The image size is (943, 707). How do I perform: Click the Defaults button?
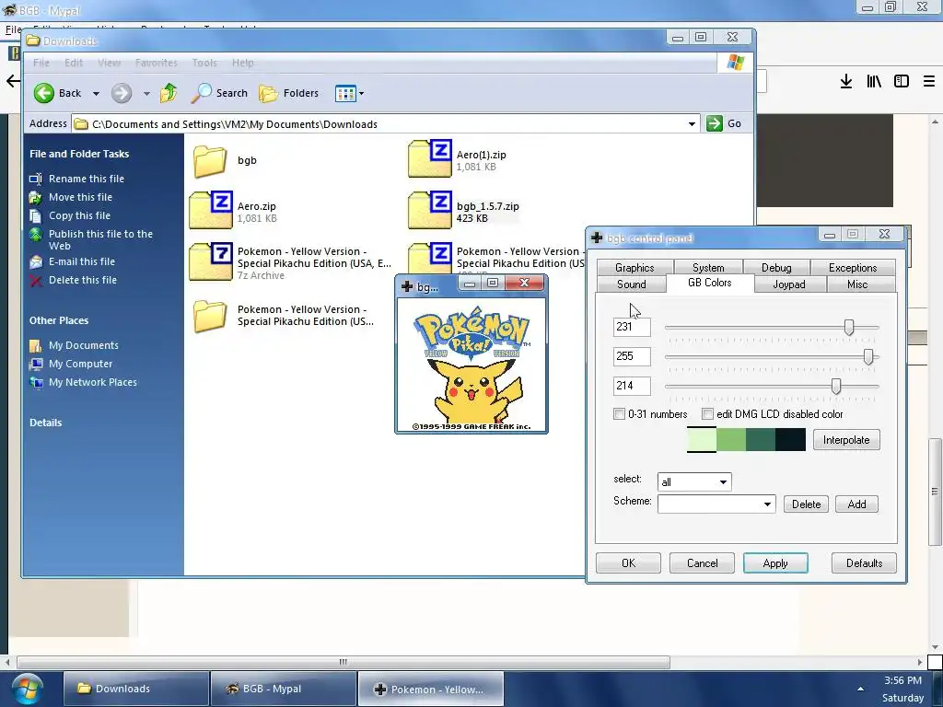tap(864, 563)
